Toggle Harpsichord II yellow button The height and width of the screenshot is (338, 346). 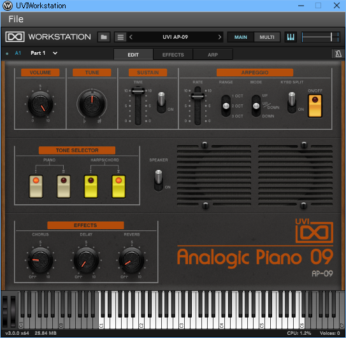(x=119, y=187)
